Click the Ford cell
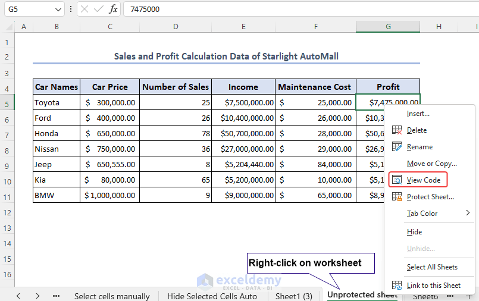 coord(57,118)
